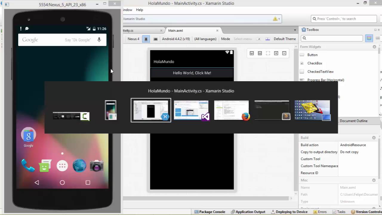Select Camtasia recorder thumbnail in task switcher
The width and height of the screenshot is (382, 215).
pyautogui.click(x=71, y=116)
